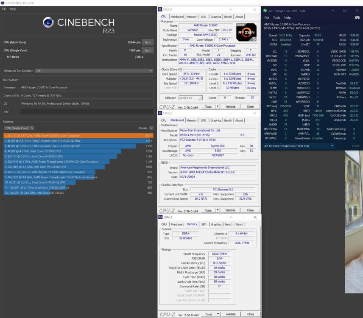Open the Tools dropdown arrow in the CPU-Z processor window

click(218, 106)
